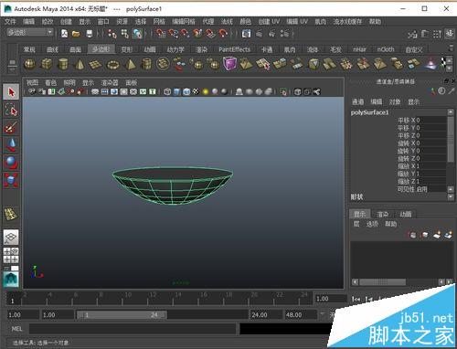
Task: Open the 文件 (File) menu
Action: 10,22
